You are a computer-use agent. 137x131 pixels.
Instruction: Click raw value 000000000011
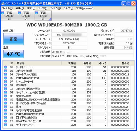pyautogui.click(x=120, y=75)
